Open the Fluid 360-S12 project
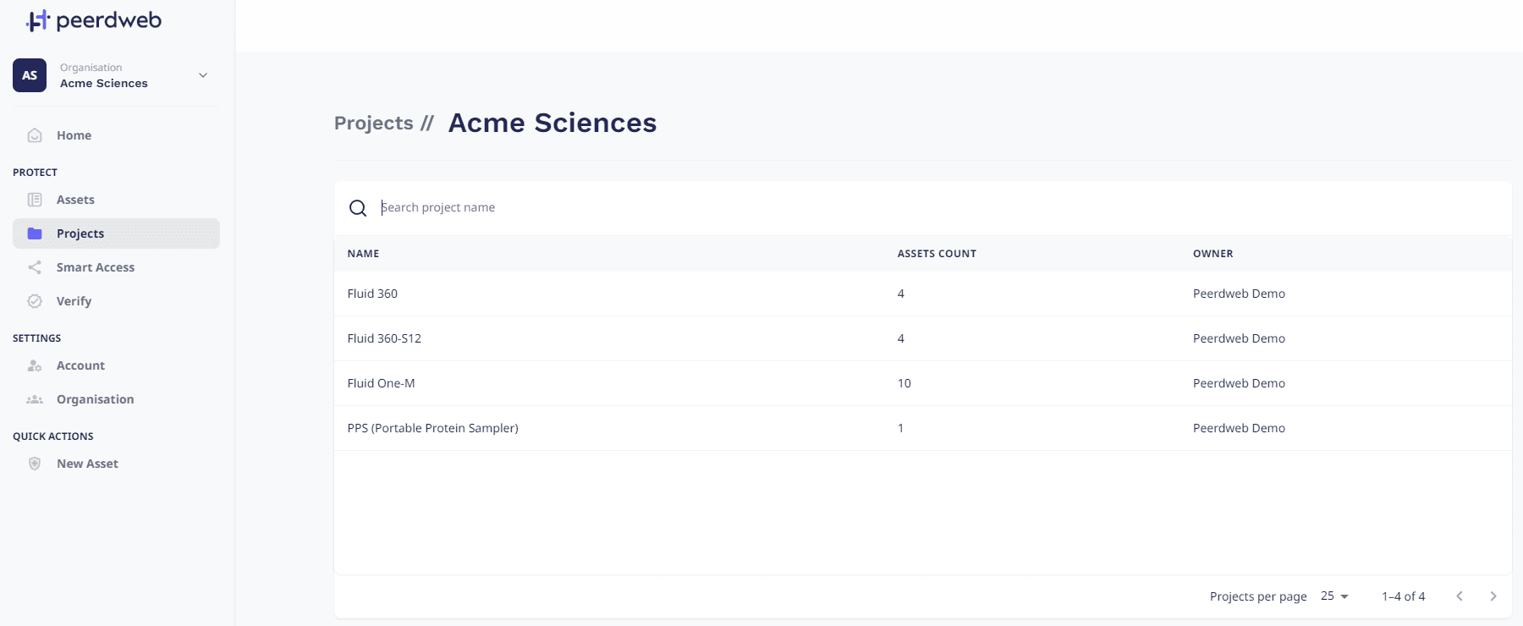 [x=384, y=338]
